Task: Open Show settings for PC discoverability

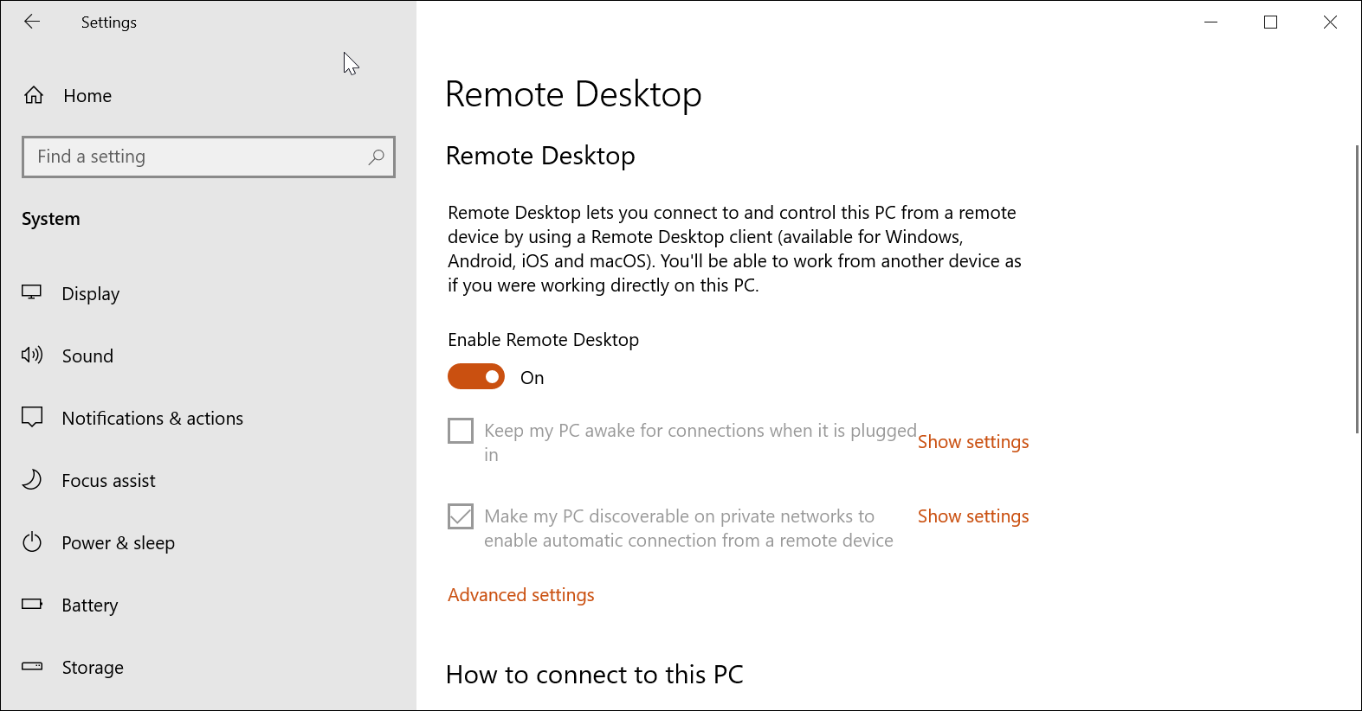Action: pyautogui.click(x=972, y=516)
